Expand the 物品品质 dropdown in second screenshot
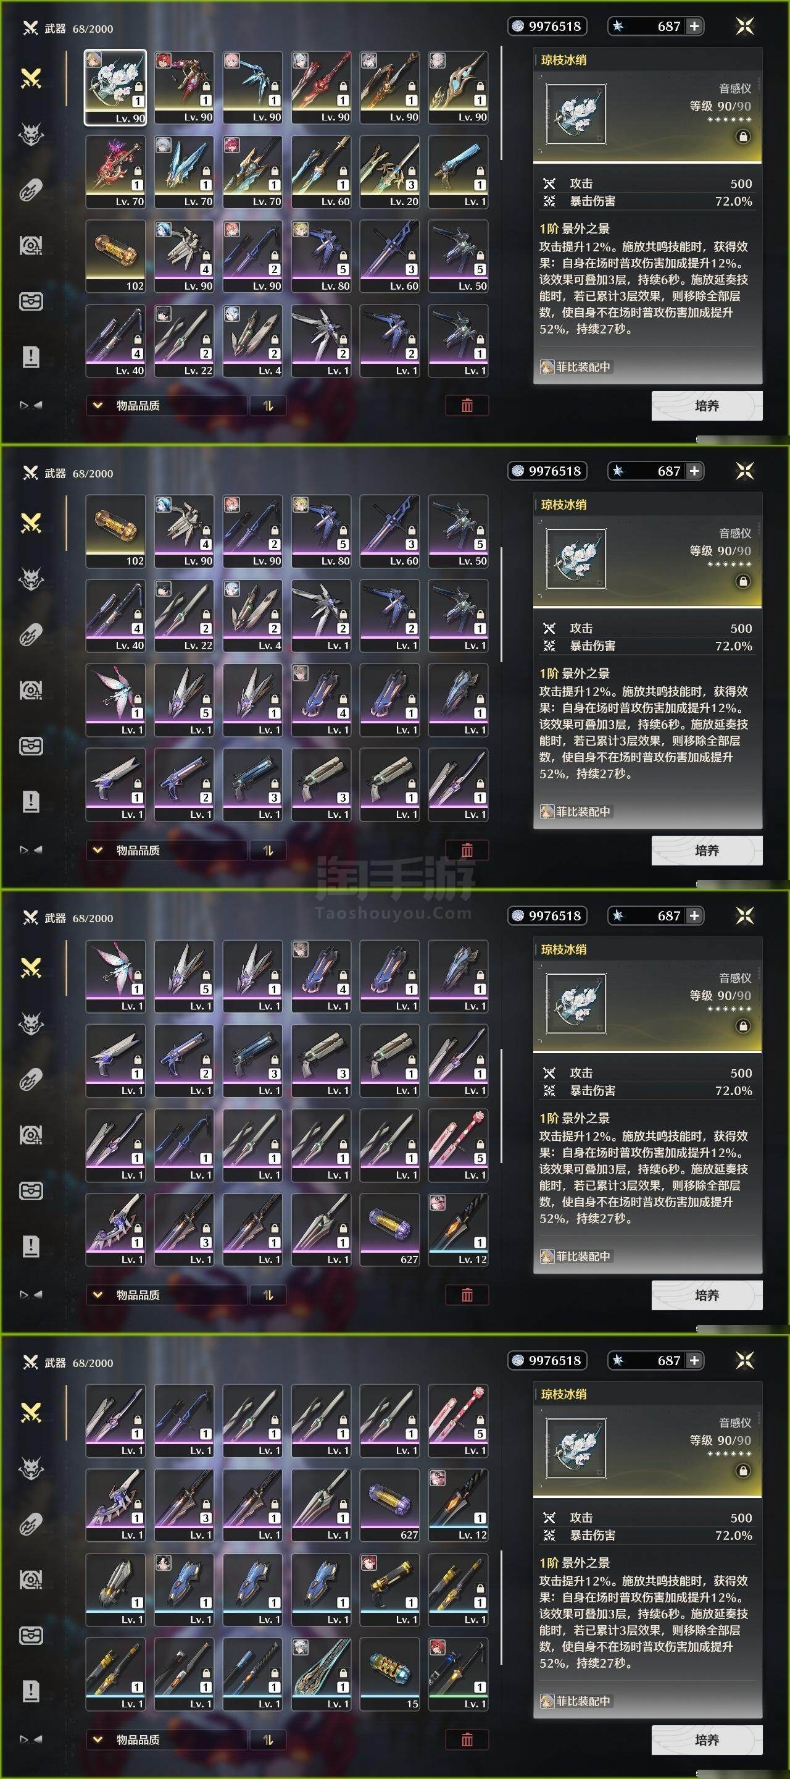The image size is (790, 1779). tap(165, 850)
